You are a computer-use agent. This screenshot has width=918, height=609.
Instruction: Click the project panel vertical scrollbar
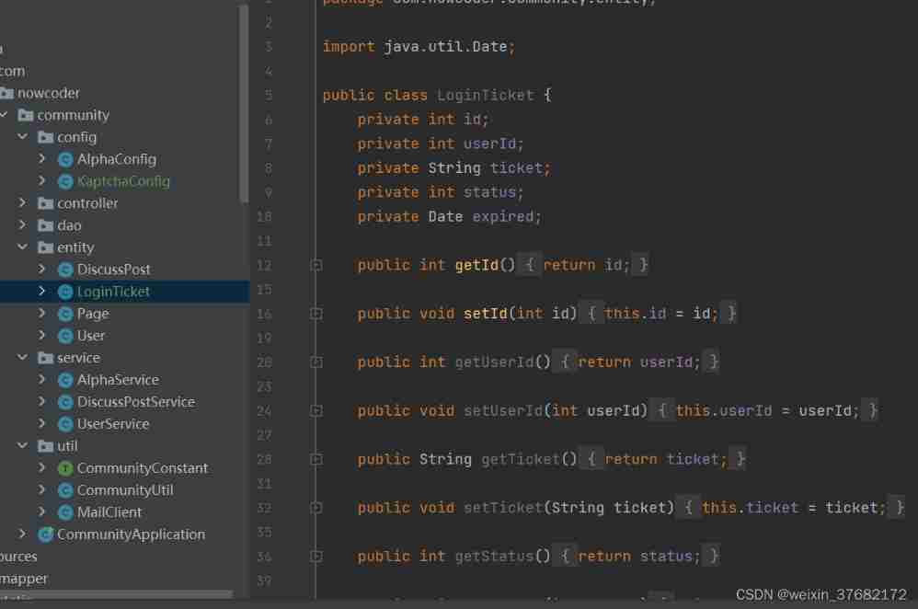point(244,101)
